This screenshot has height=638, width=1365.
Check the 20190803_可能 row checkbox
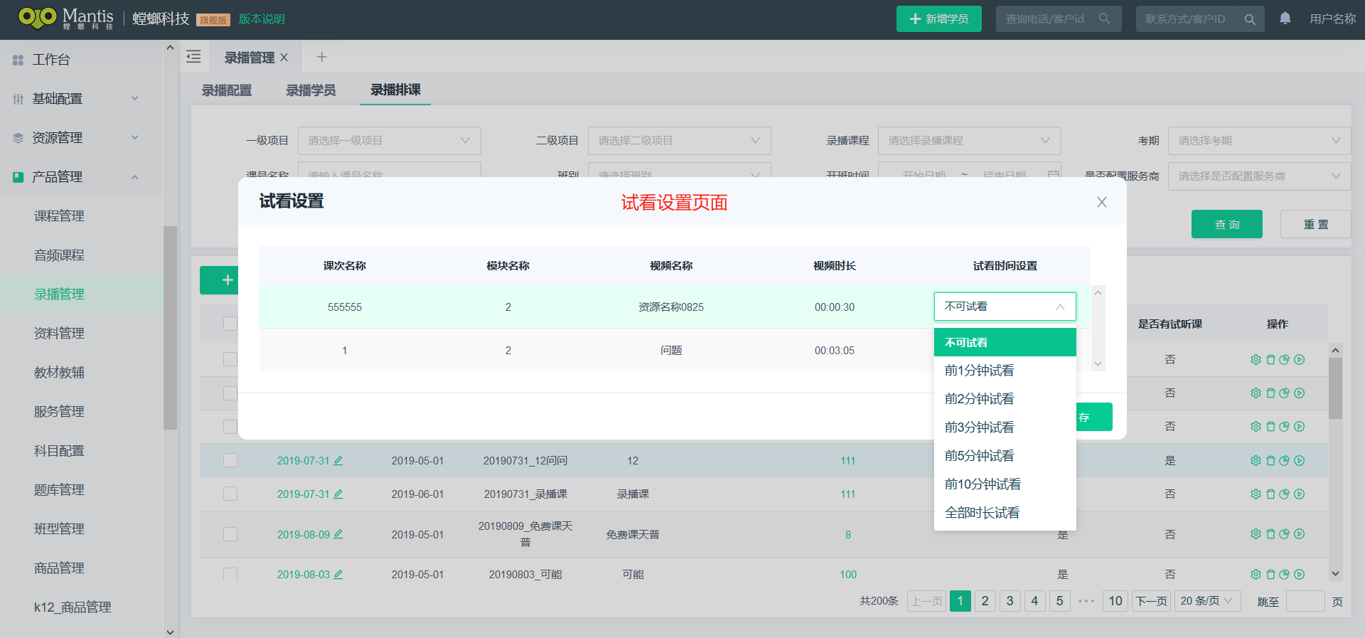(230, 574)
